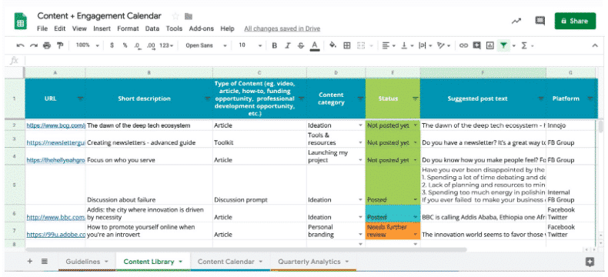Open the View menu

pyautogui.click(x=79, y=28)
